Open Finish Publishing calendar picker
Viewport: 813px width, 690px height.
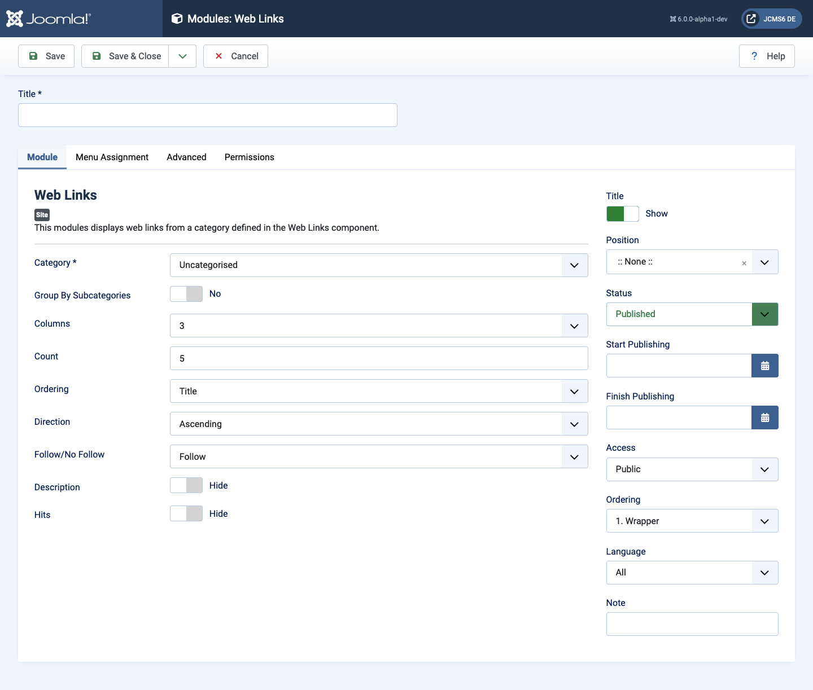coord(765,417)
